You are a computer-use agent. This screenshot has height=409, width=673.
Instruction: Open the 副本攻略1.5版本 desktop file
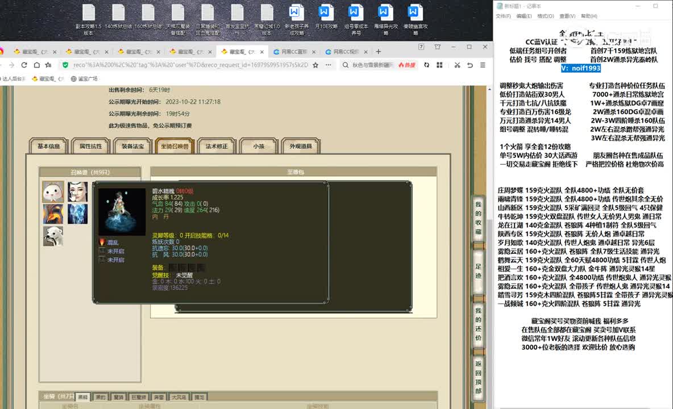[89, 19]
